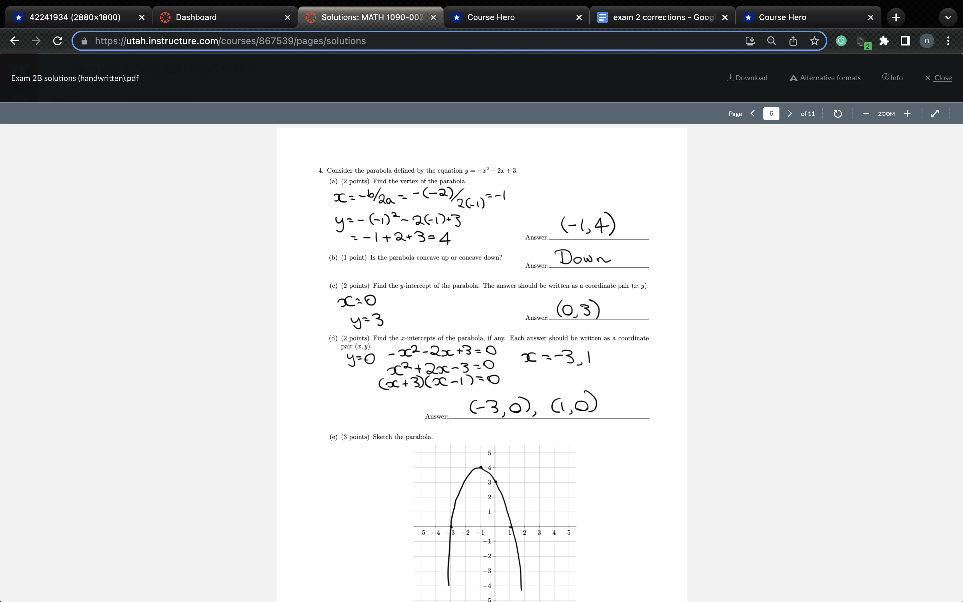963x602 pixels.
Task: Open the tab search chevron
Action: [948, 17]
